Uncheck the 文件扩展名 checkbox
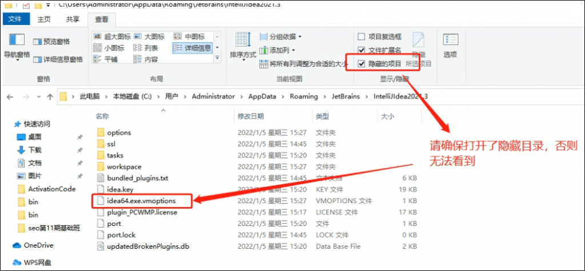The image size is (585, 271). (x=361, y=50)
